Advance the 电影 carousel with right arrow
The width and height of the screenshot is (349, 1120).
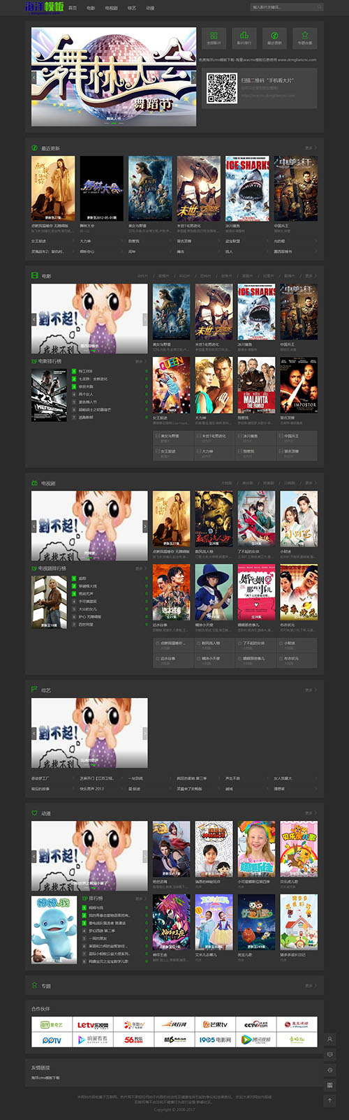point(145,319)
